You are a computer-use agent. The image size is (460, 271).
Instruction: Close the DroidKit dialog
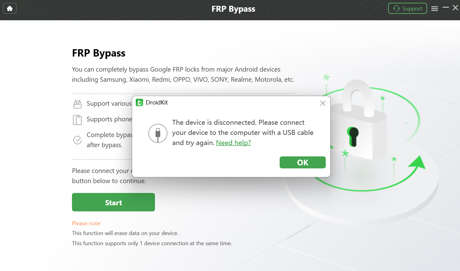[323, 103]
